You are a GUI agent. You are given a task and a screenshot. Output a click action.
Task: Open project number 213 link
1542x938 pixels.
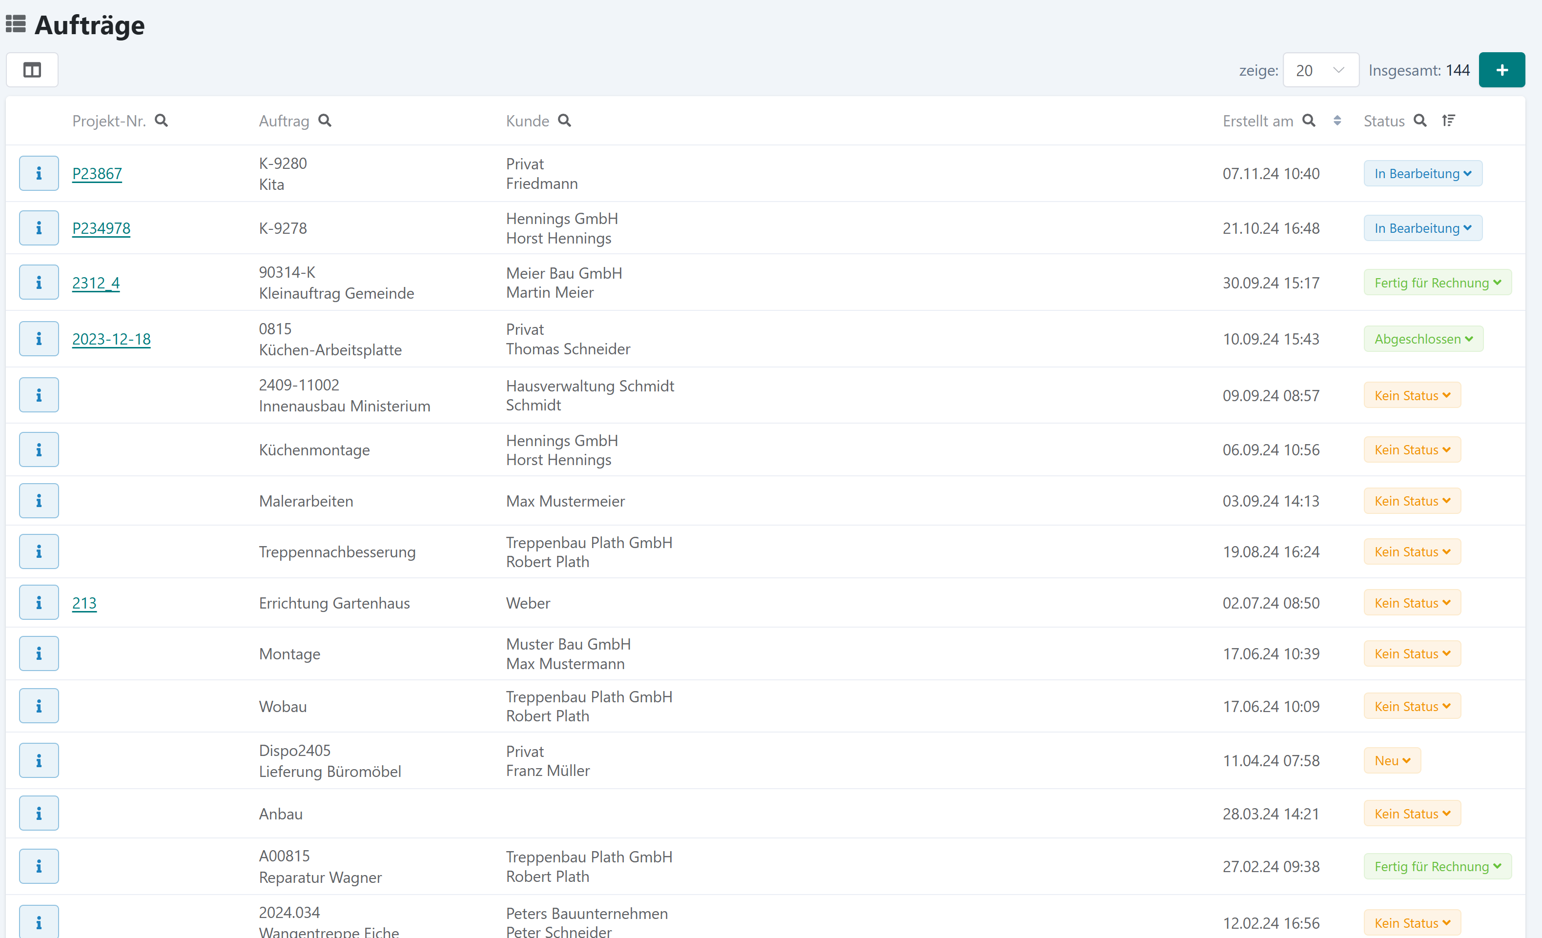(x=84, y=603)
